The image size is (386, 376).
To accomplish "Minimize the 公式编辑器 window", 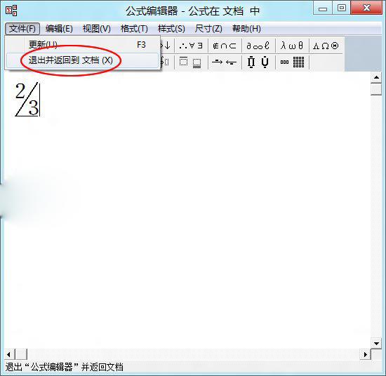I will tap(323, 8).
